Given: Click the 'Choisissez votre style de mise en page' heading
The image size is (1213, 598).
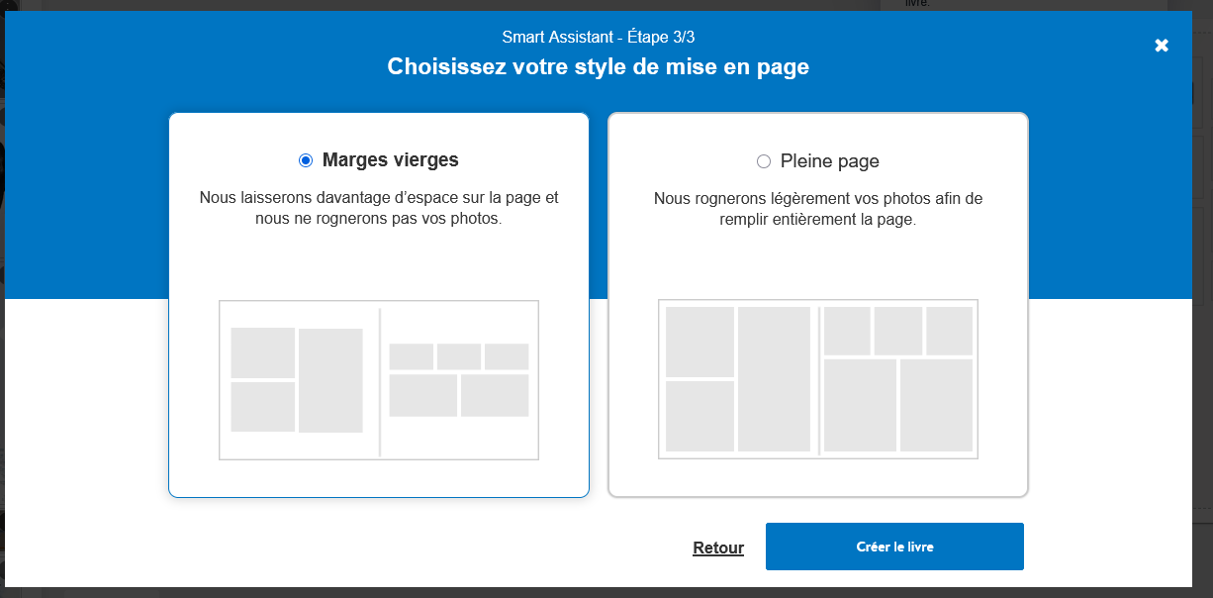Looking at the screenshot, I should pyautogui.click(x=598, y=67).
